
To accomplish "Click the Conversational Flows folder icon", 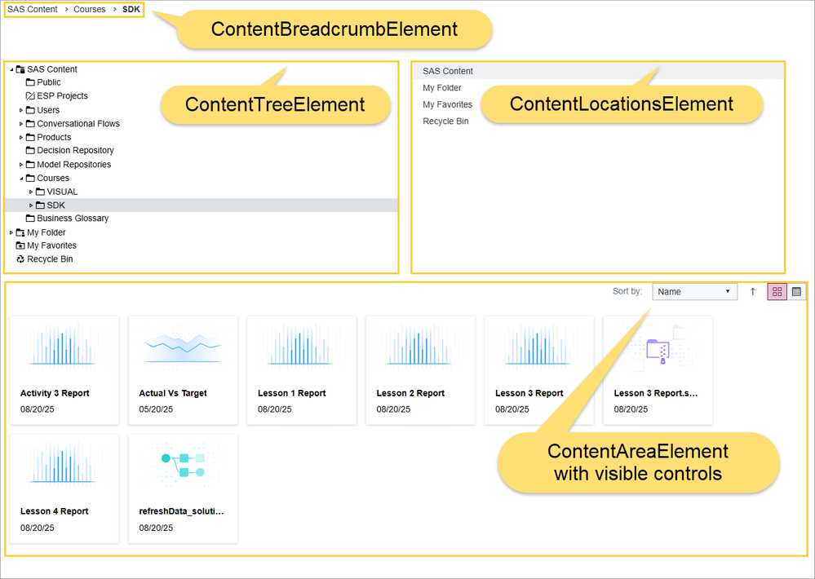I will [30, 123].
